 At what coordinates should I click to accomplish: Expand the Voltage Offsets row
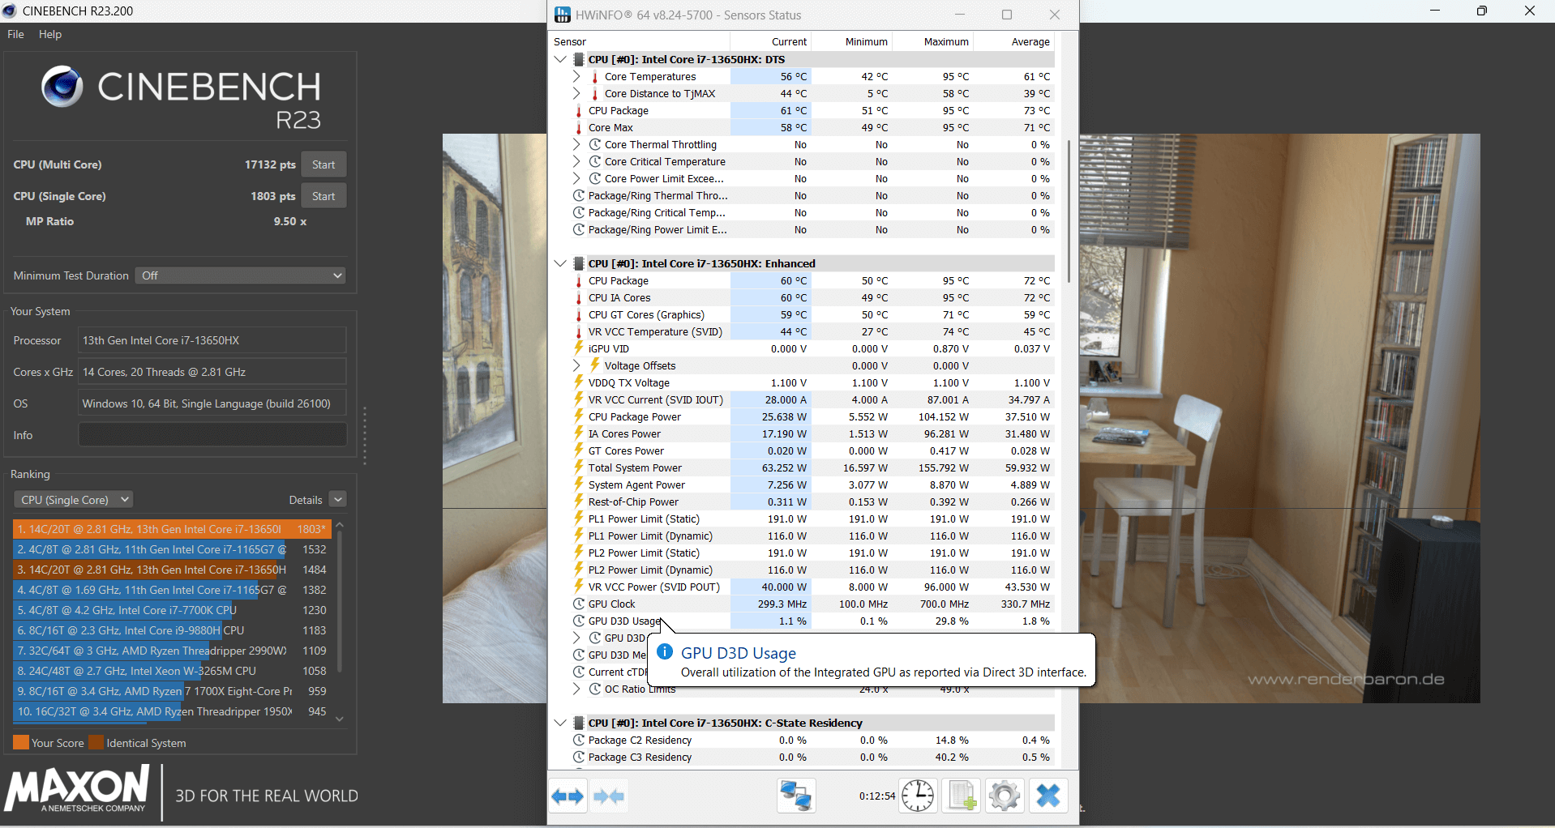[x=576, y=365]
